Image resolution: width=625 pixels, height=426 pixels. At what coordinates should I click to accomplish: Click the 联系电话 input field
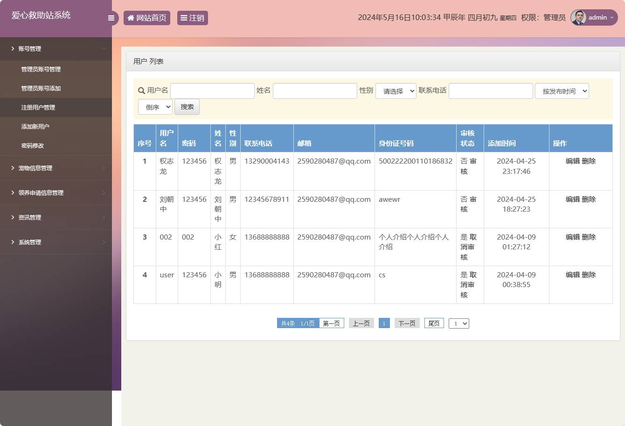tap(491, 91)
